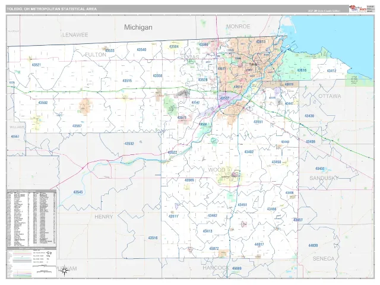Click ZIP code 43615
380x285 pixels.
coord(221,69)
